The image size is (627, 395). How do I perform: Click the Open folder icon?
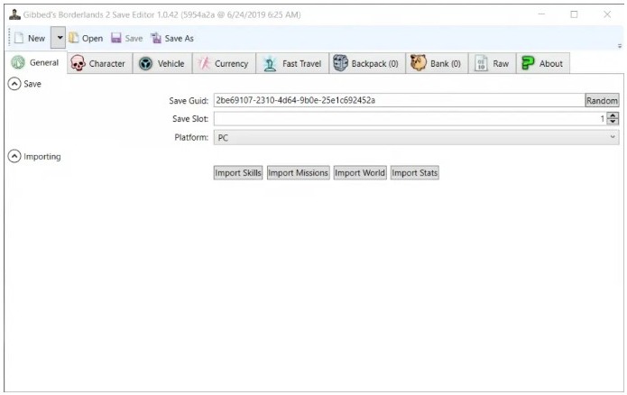coord(74,39)
